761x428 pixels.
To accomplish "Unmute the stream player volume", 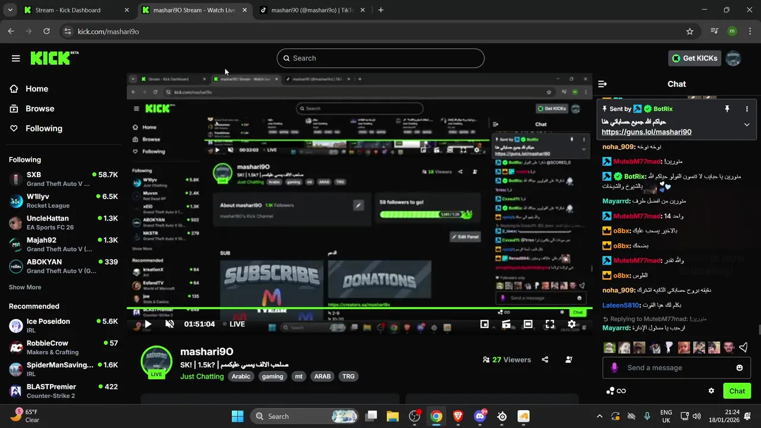I will click(x=169, y=324).
